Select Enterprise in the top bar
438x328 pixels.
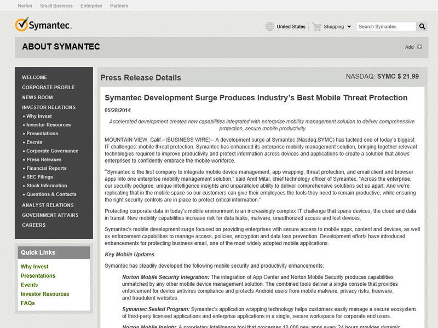click(x=91, y=6)
